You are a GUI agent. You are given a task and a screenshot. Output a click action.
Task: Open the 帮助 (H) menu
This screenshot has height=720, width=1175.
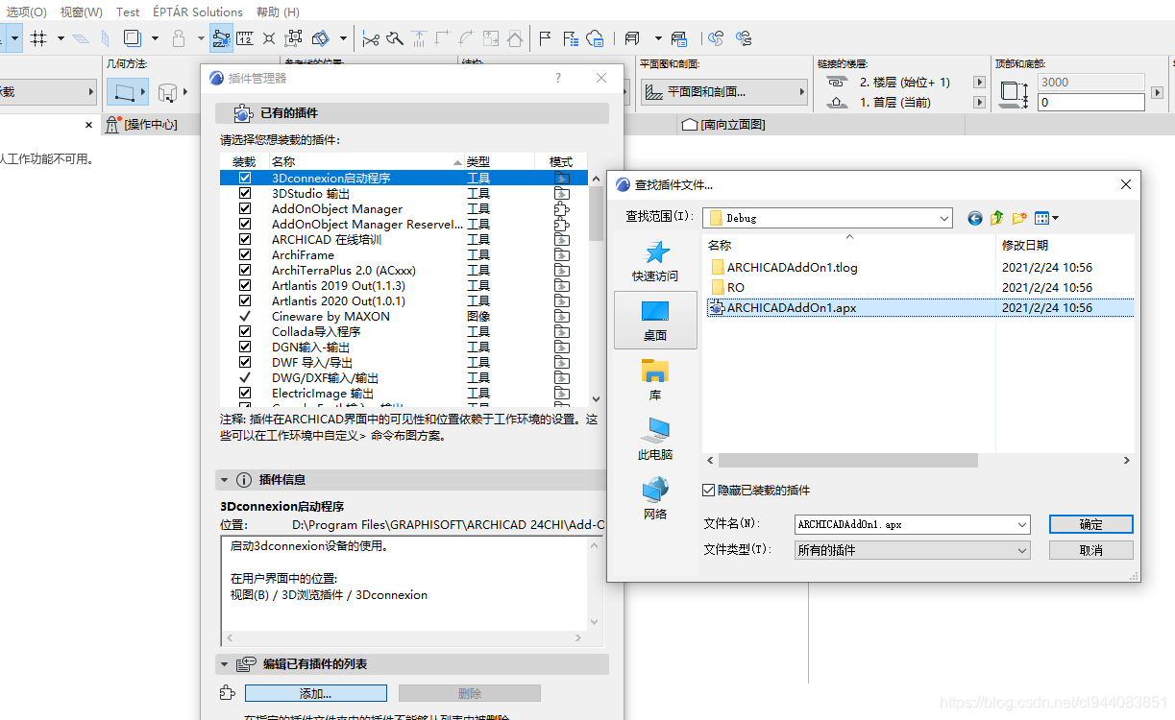click(x=278, y=12)
